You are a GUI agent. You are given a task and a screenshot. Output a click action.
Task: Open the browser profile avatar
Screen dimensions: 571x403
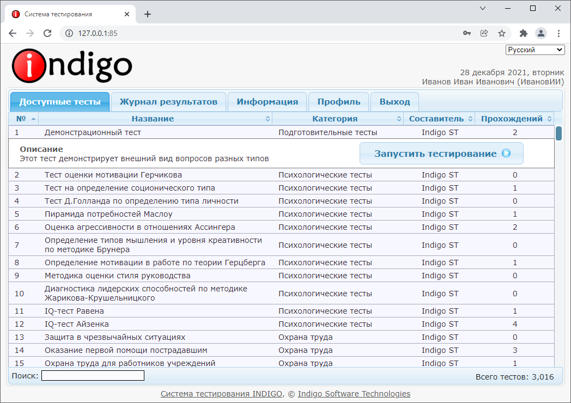[541, 33]
